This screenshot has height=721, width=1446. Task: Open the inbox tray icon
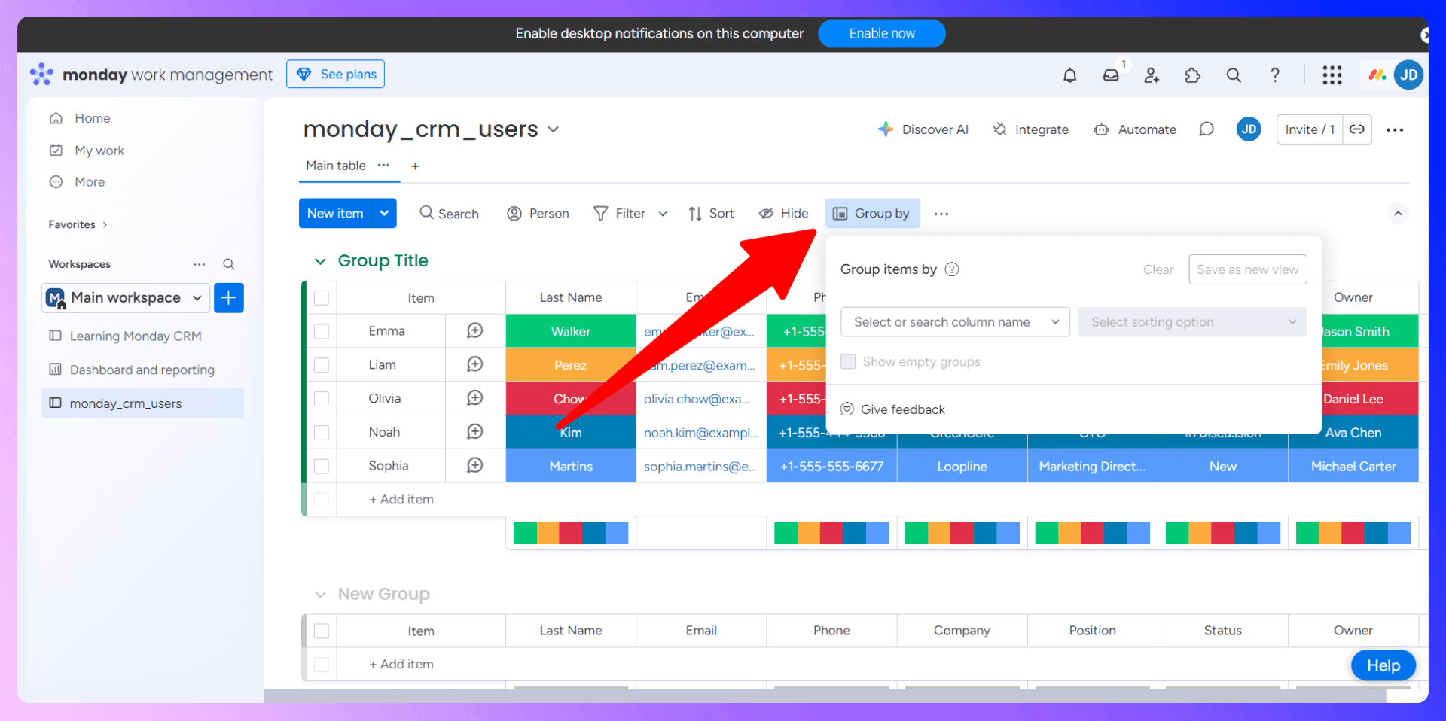coord(1111,75)
